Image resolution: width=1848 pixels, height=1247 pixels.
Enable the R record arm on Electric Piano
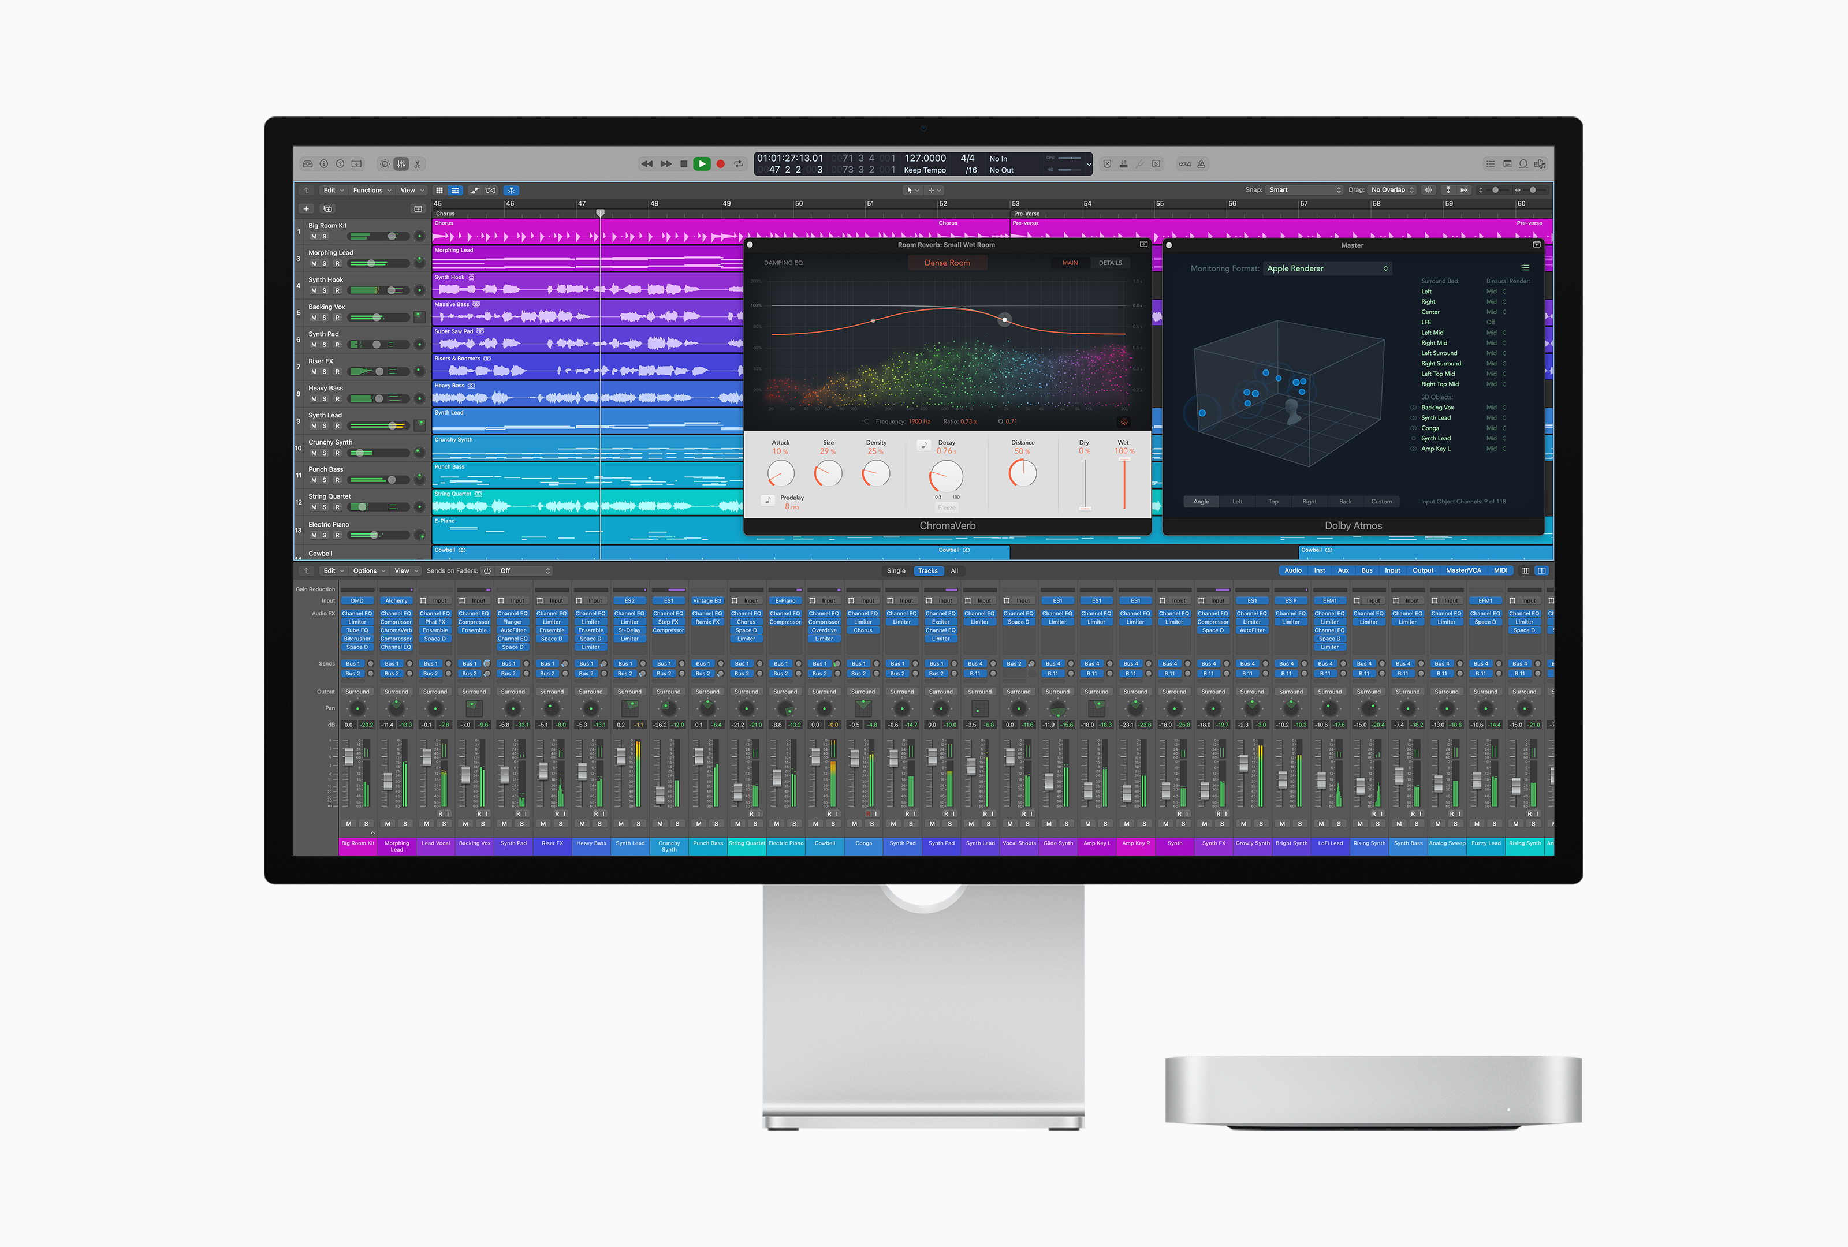[x=337, y=536]
